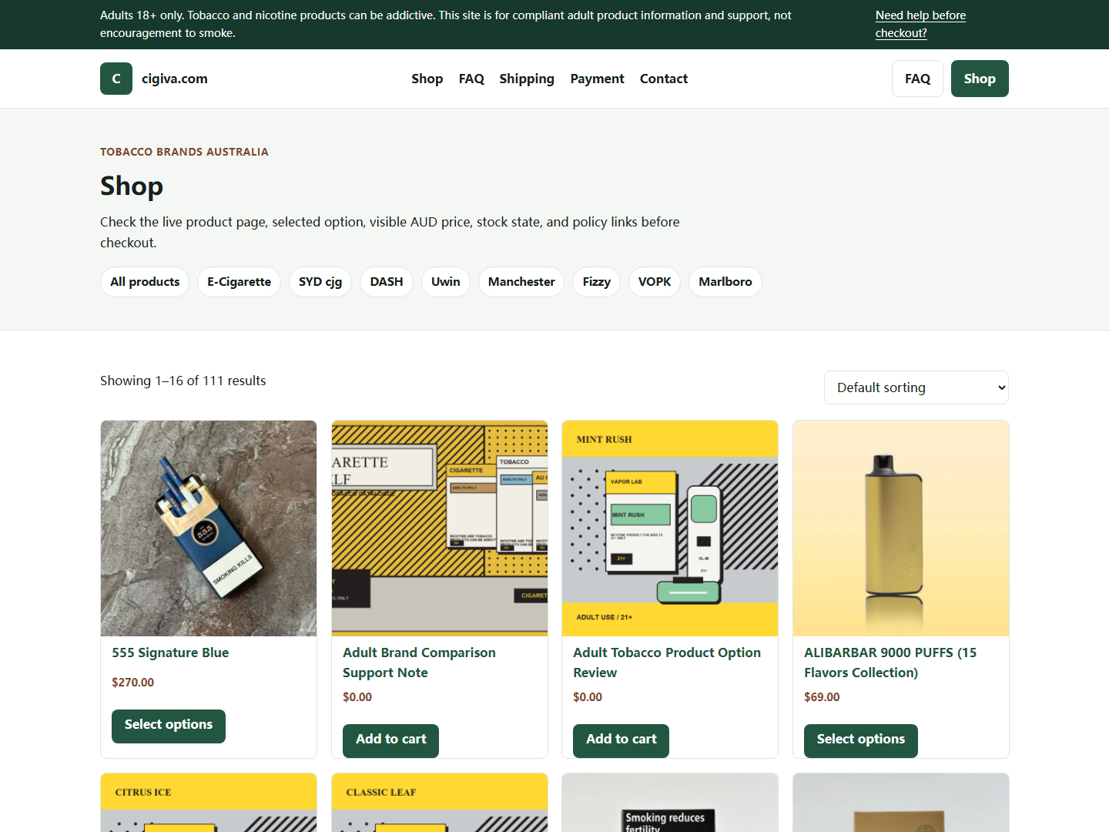This screenshot has width=1109, height=832.
Task: Filter by the SYD cjg brand chip
Action: pyautogui.click(x=320, y=282)
